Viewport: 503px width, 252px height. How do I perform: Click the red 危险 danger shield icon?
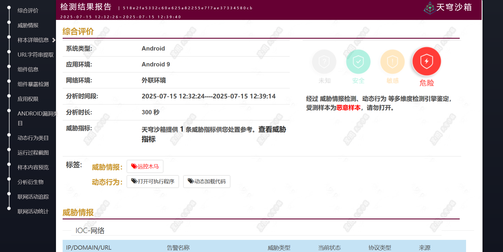click(426, 61)
